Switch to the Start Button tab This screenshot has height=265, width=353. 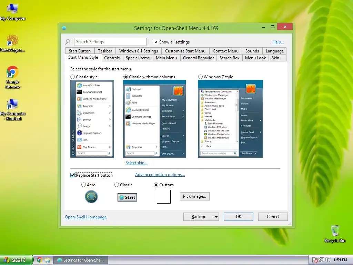pyautogui.click(x=80, y=51)
